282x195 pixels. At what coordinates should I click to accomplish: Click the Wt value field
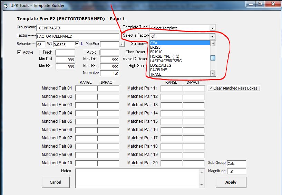click(x=64, y=44)
